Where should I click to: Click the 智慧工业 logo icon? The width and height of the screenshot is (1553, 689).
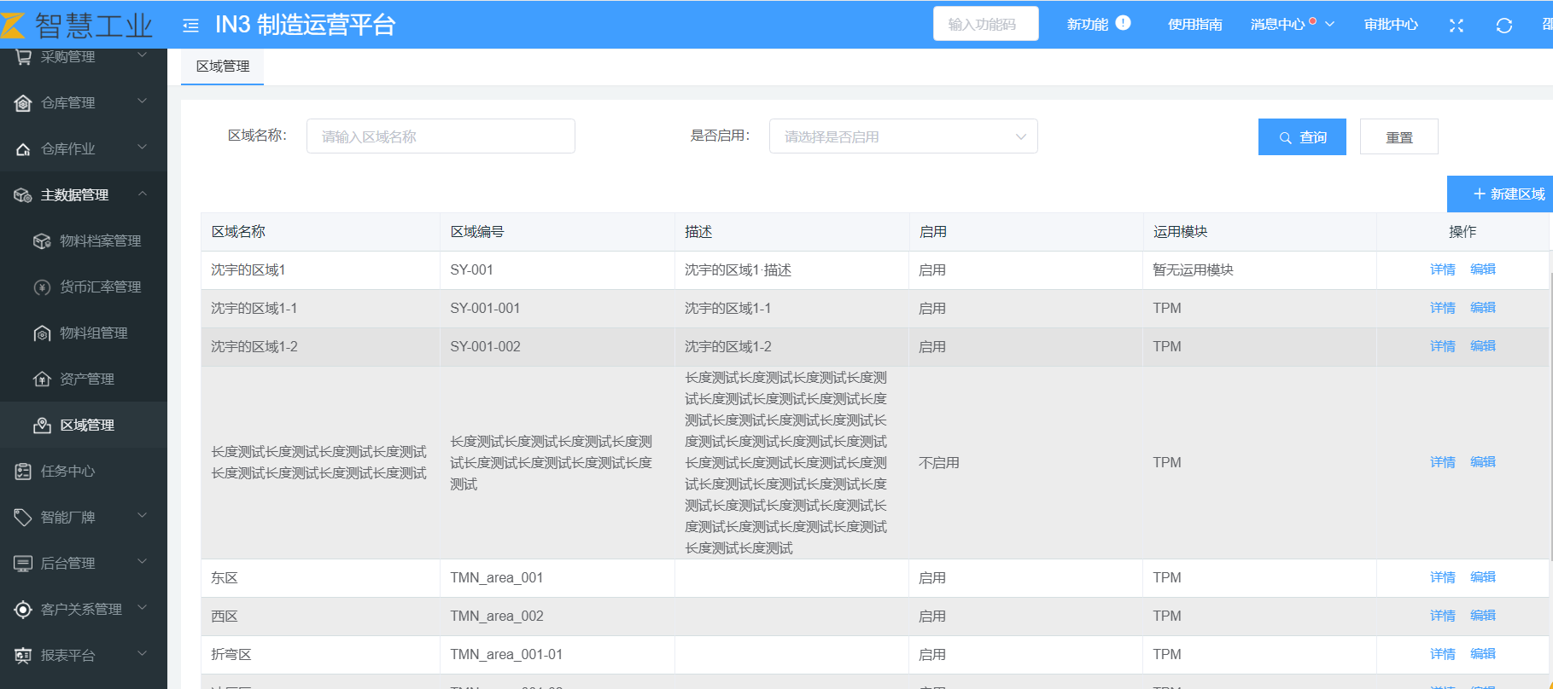13,26
